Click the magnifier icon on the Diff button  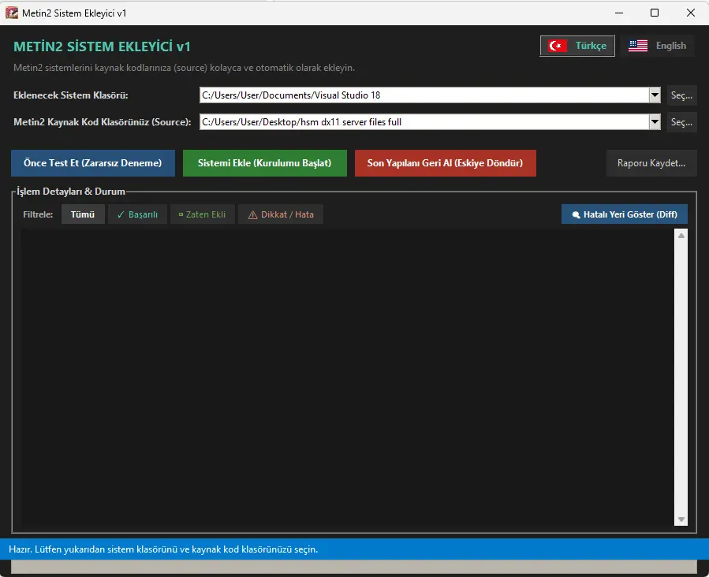[576, 215]
